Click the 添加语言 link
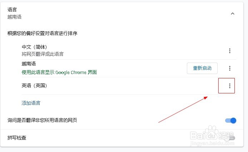 (x=31, y=103)
